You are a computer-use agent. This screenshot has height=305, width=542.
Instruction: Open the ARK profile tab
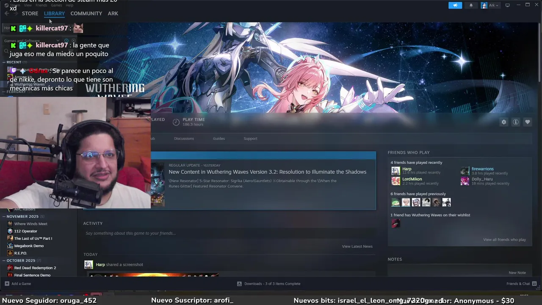click(113, 14)
